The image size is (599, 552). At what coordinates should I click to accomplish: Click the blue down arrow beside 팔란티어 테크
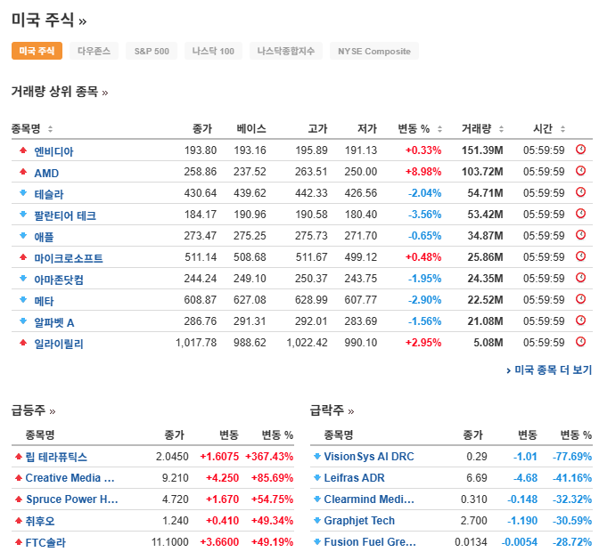coord(23,215)
